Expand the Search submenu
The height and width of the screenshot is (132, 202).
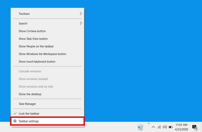(x=47, y=23)
